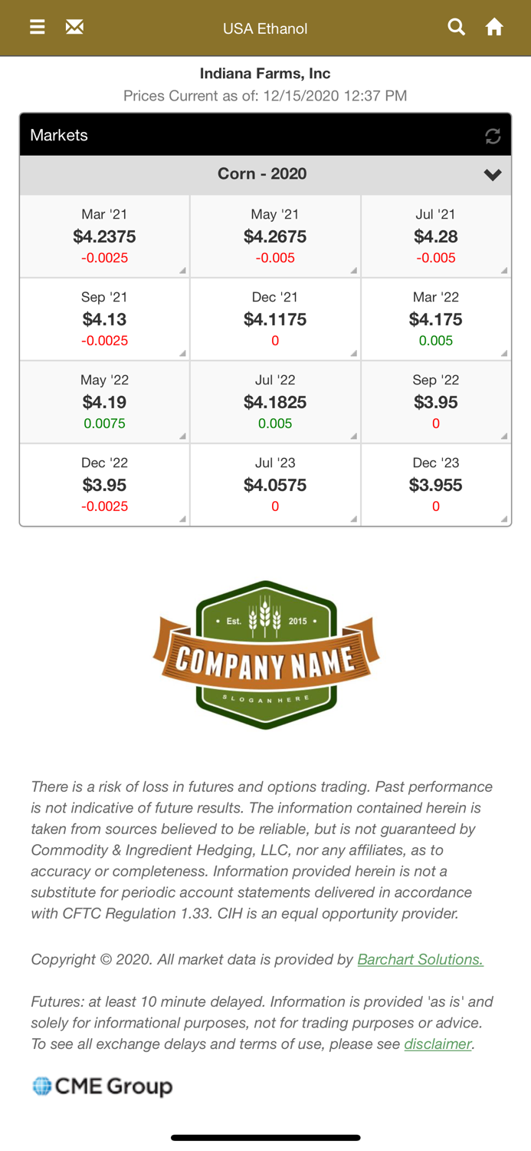Expand the Corn - 2020 dropdown chevron
This screenshot has height=1151, width=531.
pos(493,175)
